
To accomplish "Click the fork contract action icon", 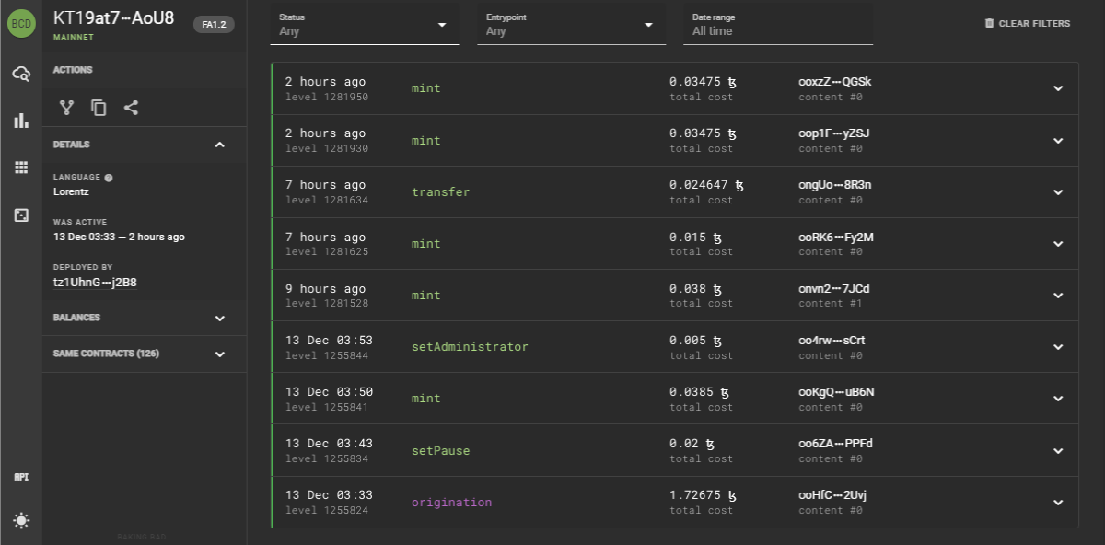I will (66, 108).
